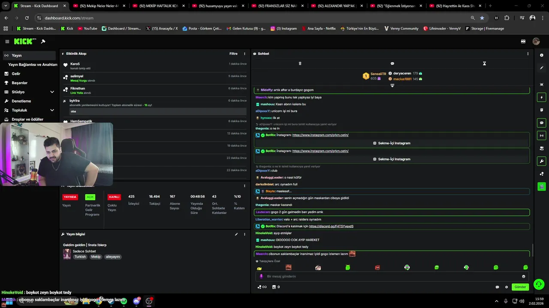The width and height of the screenshot is (549, 308).
Task: Click the aileyayını stream tag
Action: [x=113, y=257]
